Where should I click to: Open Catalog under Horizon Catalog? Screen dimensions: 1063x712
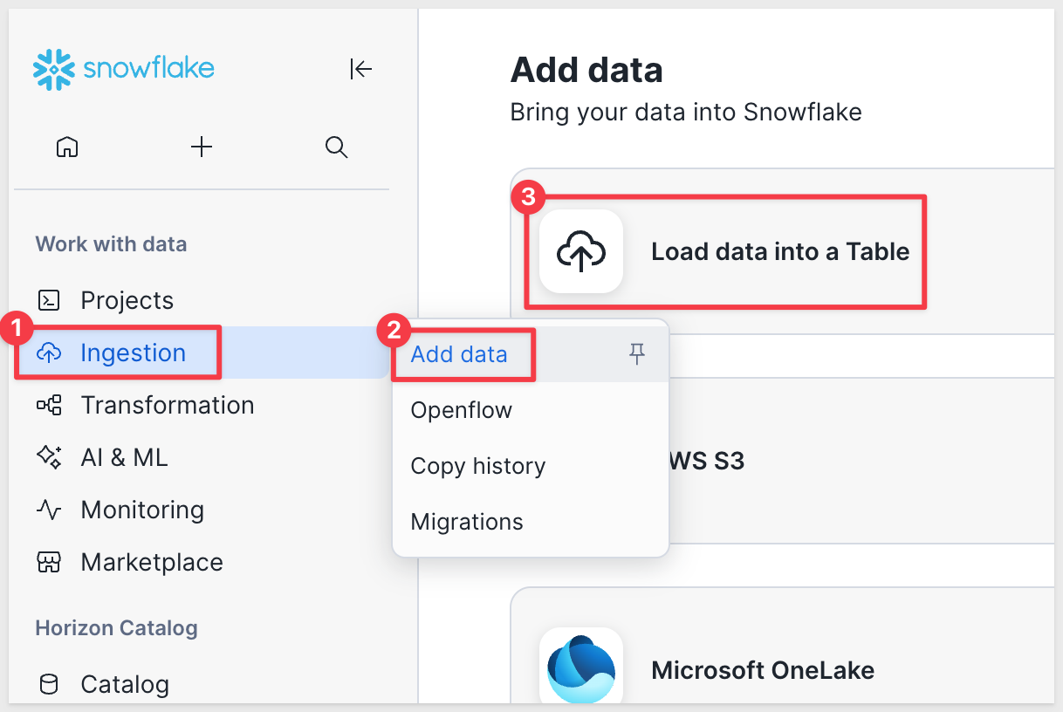(125, 684)
